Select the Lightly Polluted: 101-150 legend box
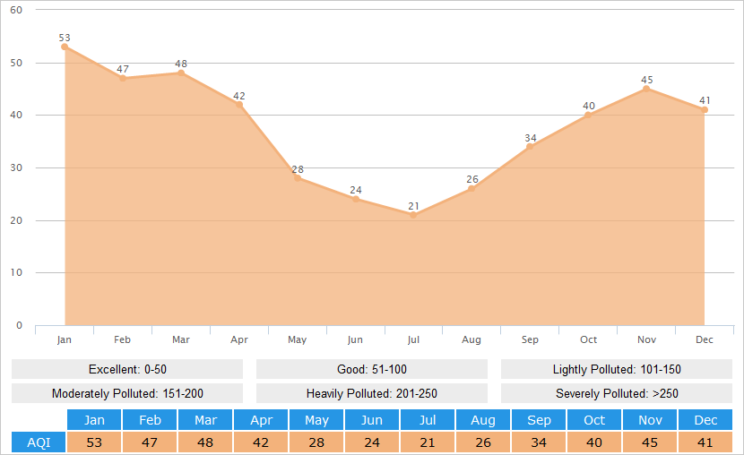This screenshot has height=455, width=744. [x=617, y=370]
